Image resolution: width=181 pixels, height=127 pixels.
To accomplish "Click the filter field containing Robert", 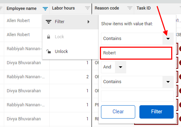I will pos(136,53).
